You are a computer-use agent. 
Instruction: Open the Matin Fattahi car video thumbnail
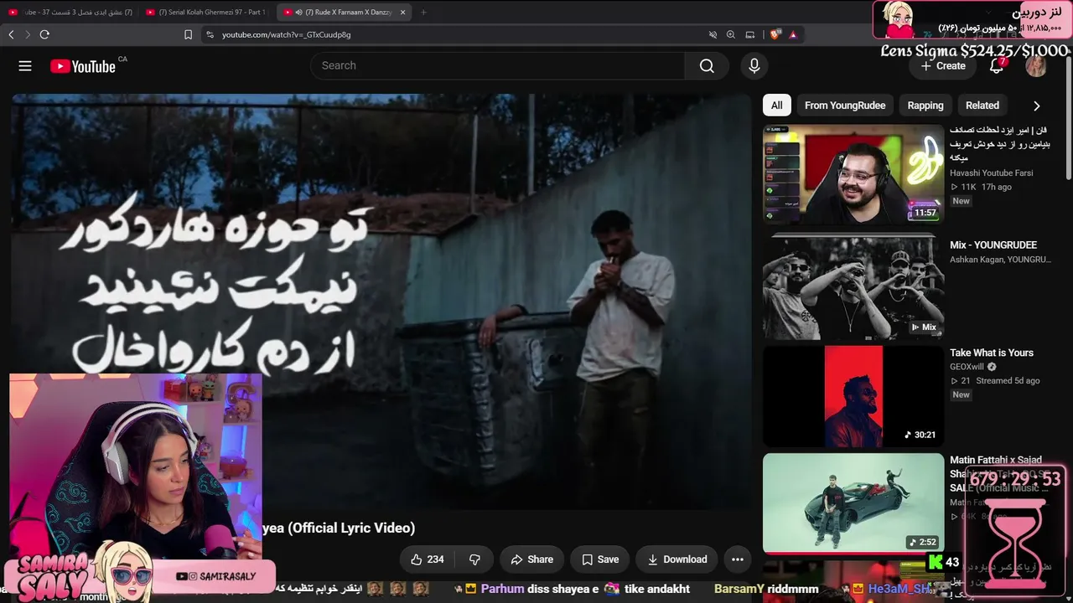point(853,502)
